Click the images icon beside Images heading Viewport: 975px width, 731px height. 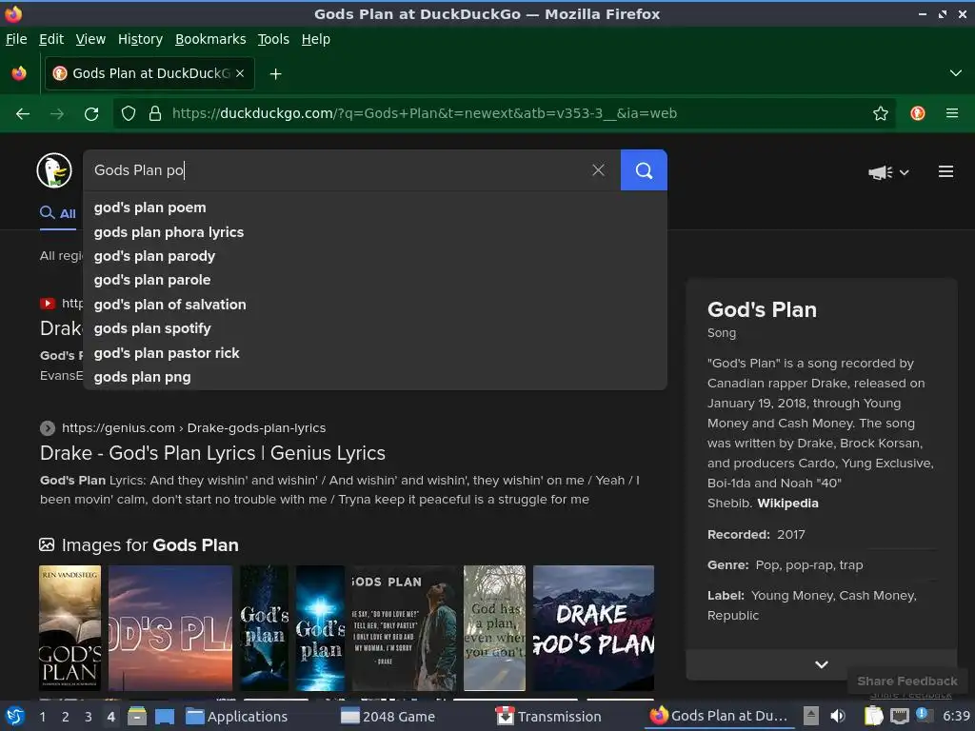point(47,544)
